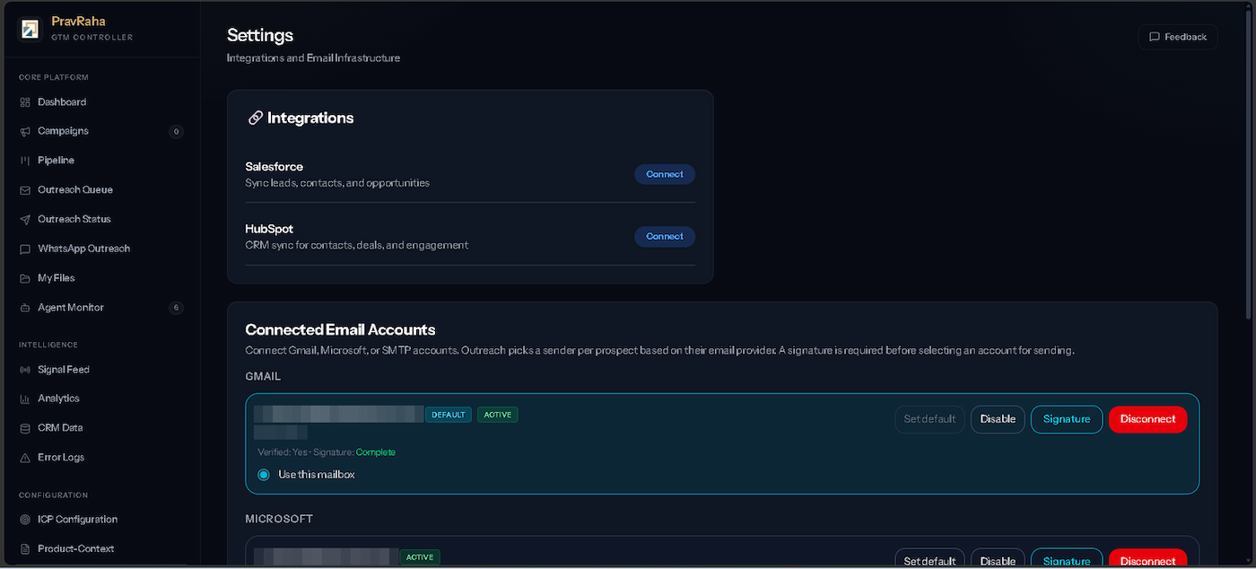
Task: Click the Pipeline bars icon
Action: pyautogui.click(x=25, y=161)
